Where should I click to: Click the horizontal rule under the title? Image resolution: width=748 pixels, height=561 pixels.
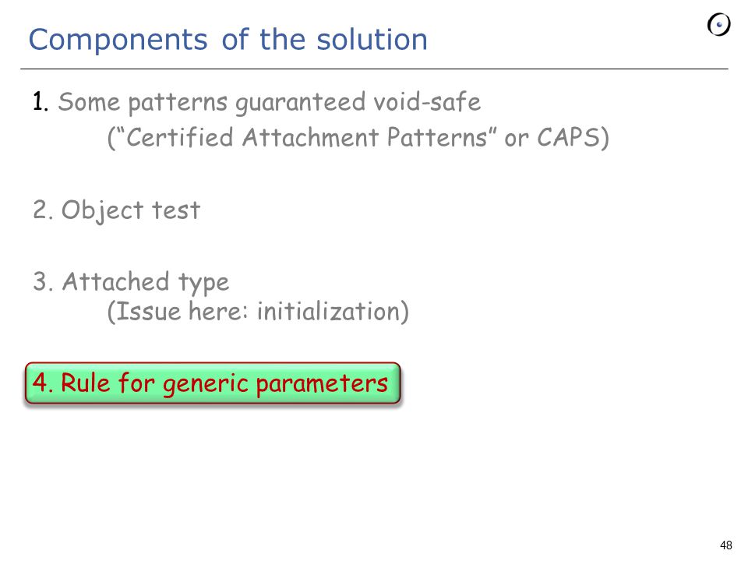pos(374,69)
